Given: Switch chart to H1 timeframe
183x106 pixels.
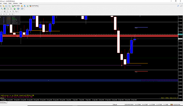Looking at the screenshot, I should click(x=1, y=14).
